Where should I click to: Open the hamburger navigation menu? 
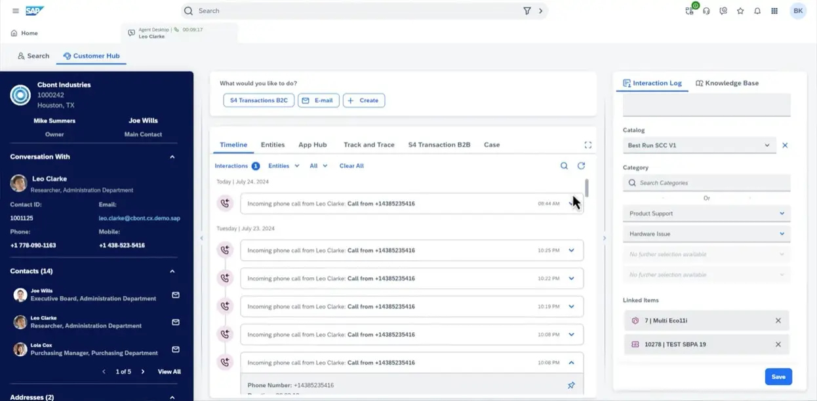coord(16,11)
